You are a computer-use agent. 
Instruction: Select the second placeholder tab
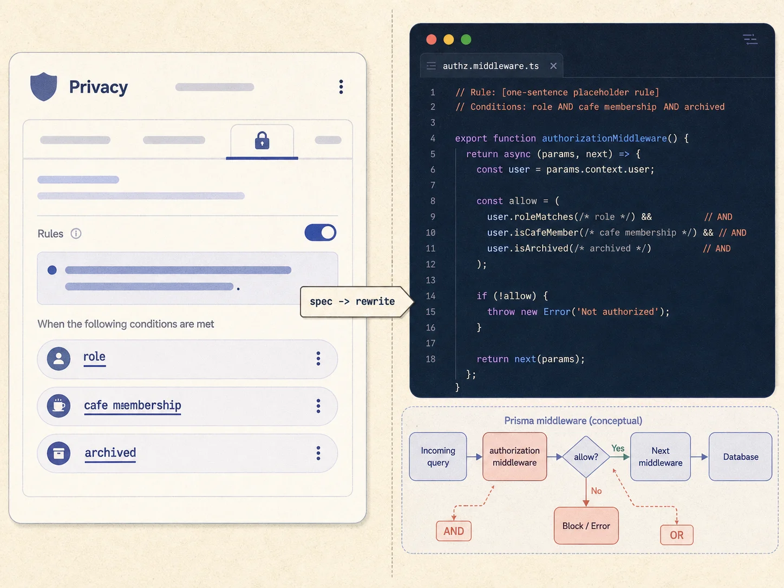[174, 140]
